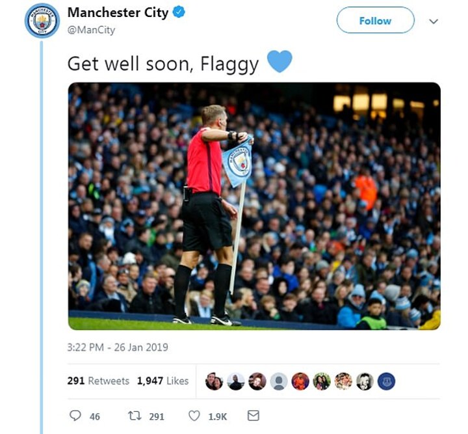Like the tweet with the heart icon

[194, 416]
